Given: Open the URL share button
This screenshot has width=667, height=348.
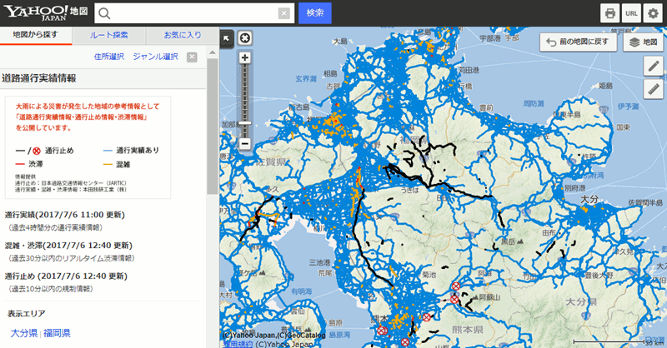Looking at the screenshot, I should pyautogui.click(x=631, y=13).
